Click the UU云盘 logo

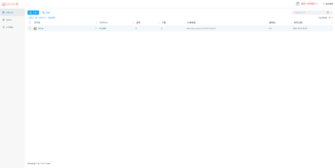[x=10, y=4]
